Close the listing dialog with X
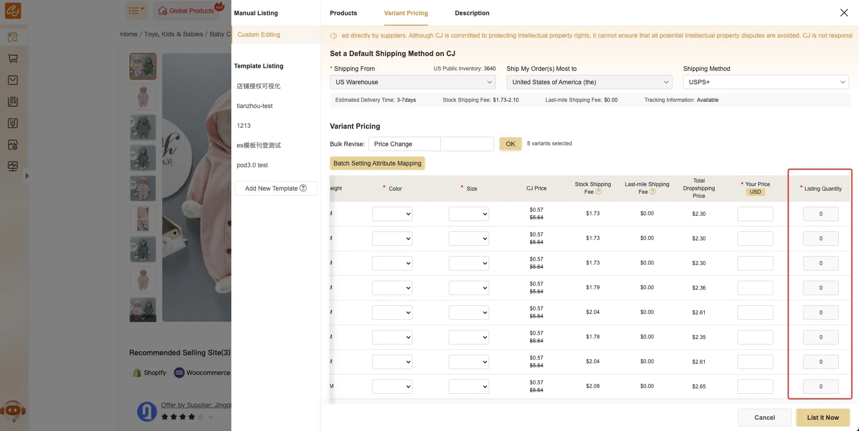Image resolution: width=859 pixels, height=431 pixels. tap(844, 13)
